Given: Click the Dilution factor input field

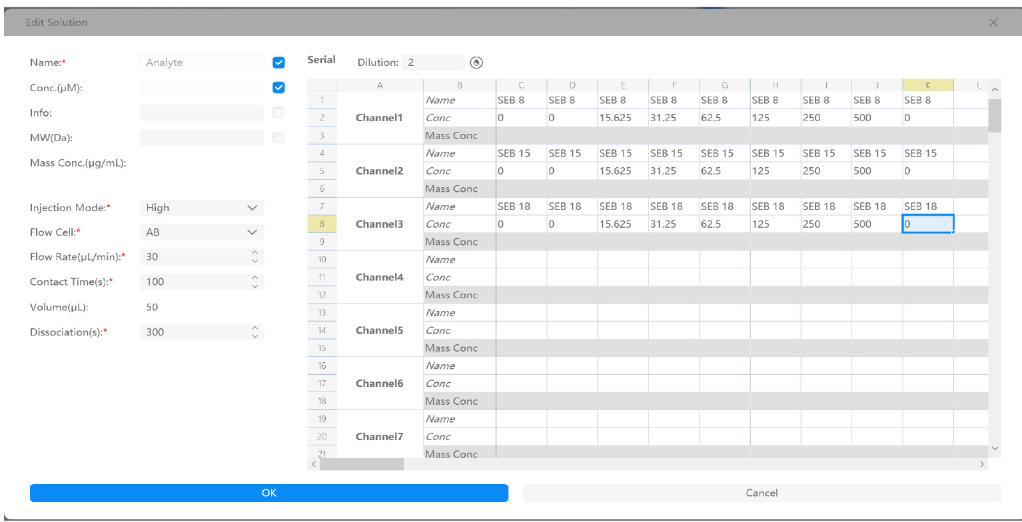Looking at the screenshot, I should [x=433, y=63].
